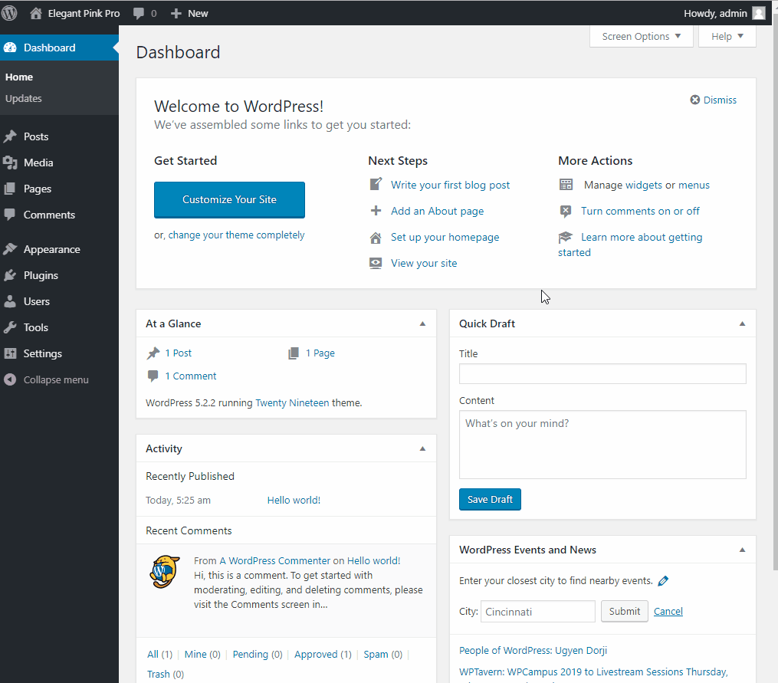Open the change your theme completely link
This screenshot has width=778, height=683.
click(x=236, y=235)
